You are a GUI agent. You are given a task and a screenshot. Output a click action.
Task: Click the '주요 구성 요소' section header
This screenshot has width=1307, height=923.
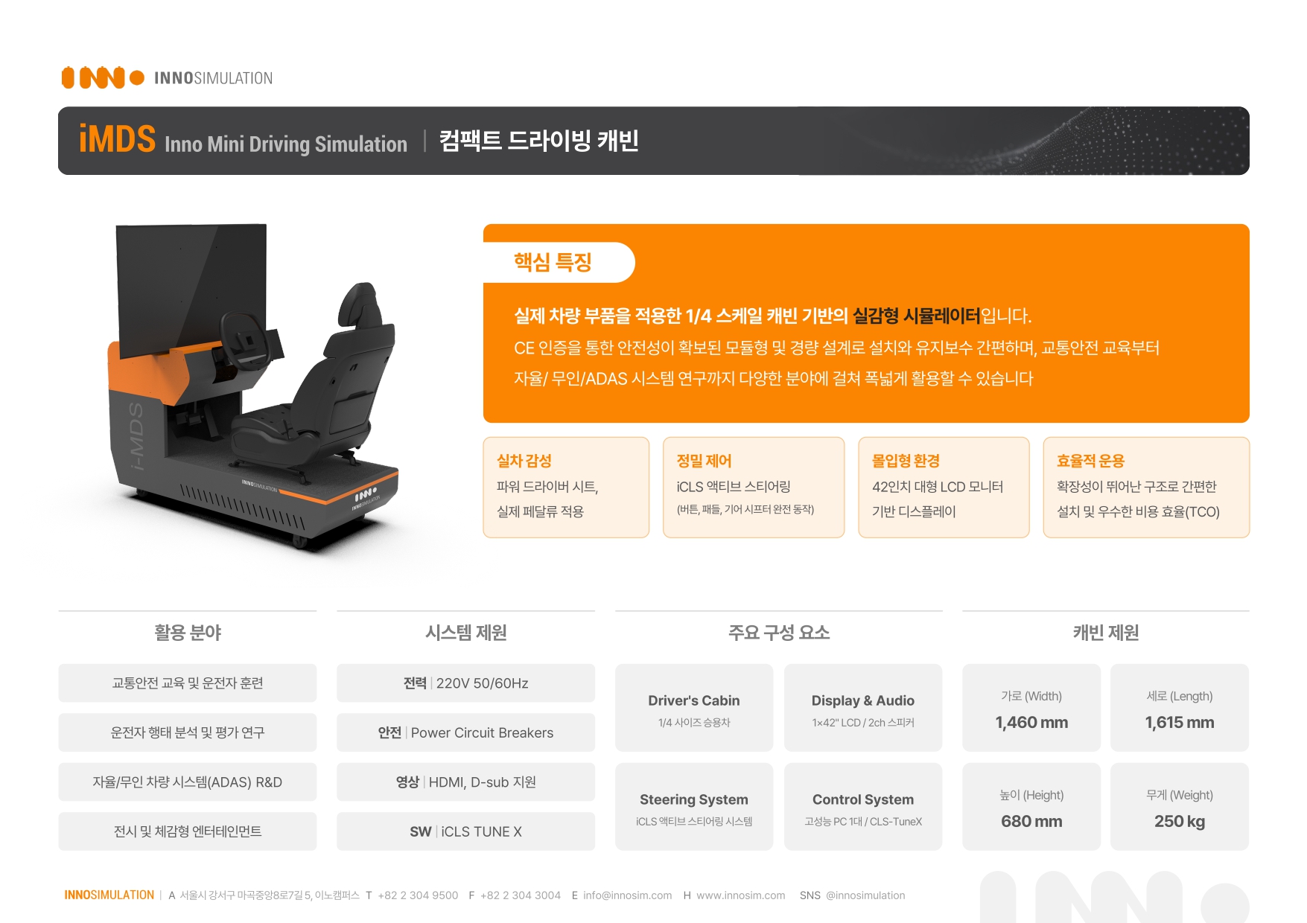779,633
